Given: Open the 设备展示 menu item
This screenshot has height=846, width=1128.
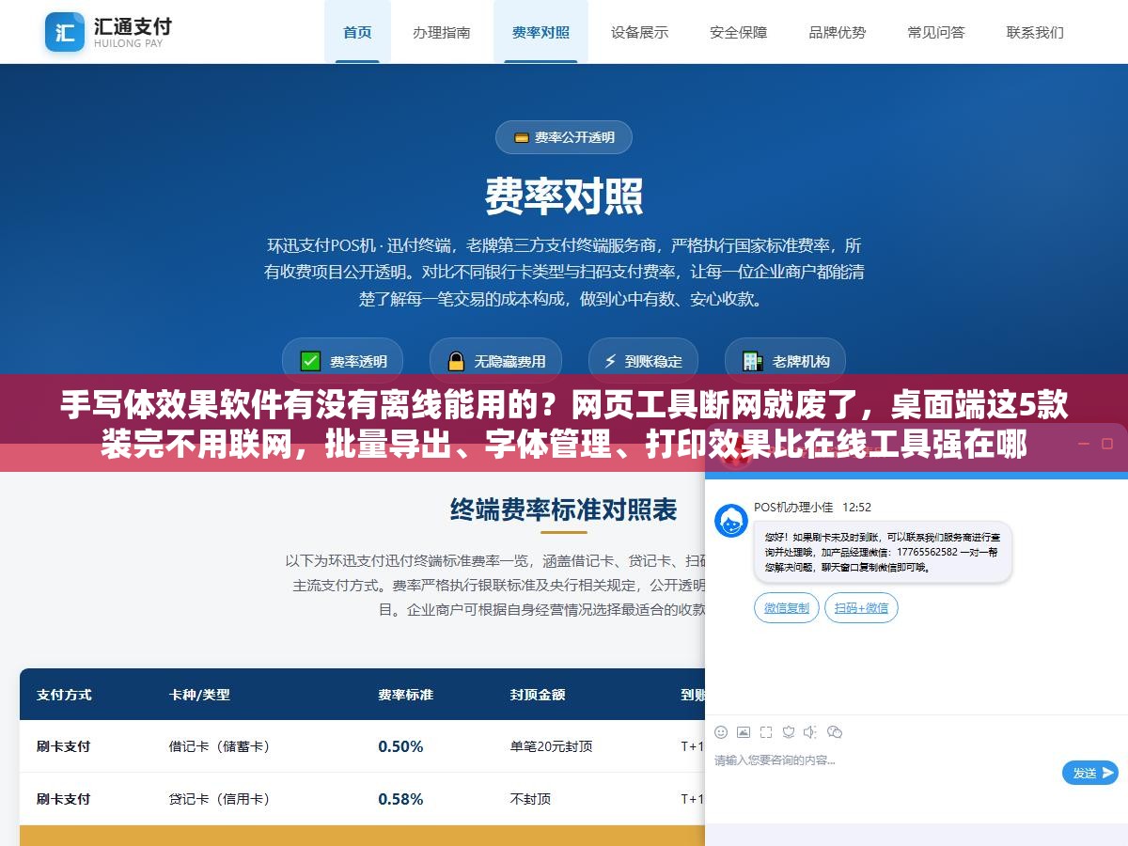Looking at the screenshot, I should [x=639, y=32].
